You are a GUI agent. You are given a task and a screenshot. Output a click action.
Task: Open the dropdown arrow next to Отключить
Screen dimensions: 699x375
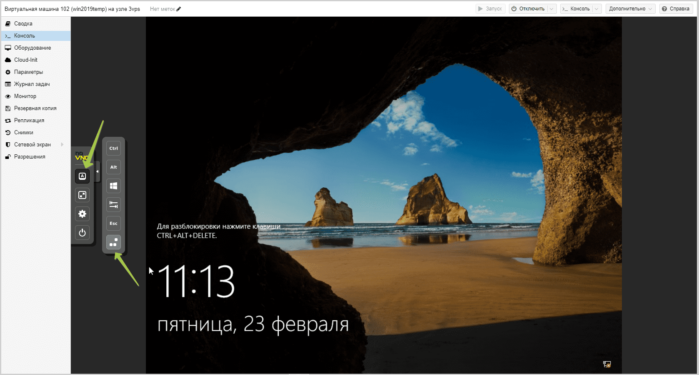[x=551, y=9]
